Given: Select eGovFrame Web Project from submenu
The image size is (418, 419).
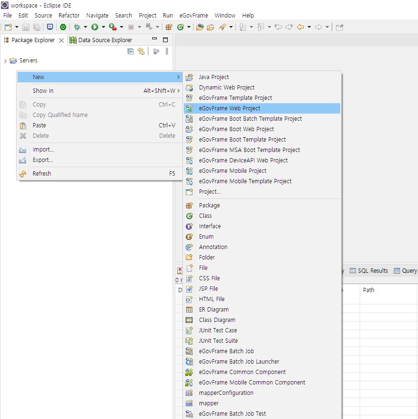Looking at the screenshot, I should coord(229,108).
